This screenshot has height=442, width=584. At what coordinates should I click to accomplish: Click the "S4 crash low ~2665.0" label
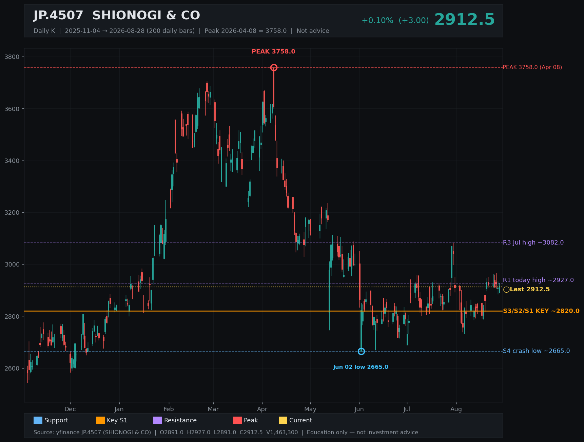[536, 351]
